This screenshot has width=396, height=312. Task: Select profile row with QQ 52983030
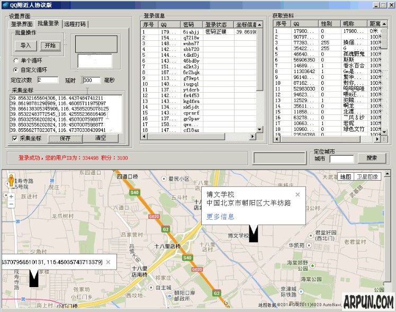[x=327, y=88]
